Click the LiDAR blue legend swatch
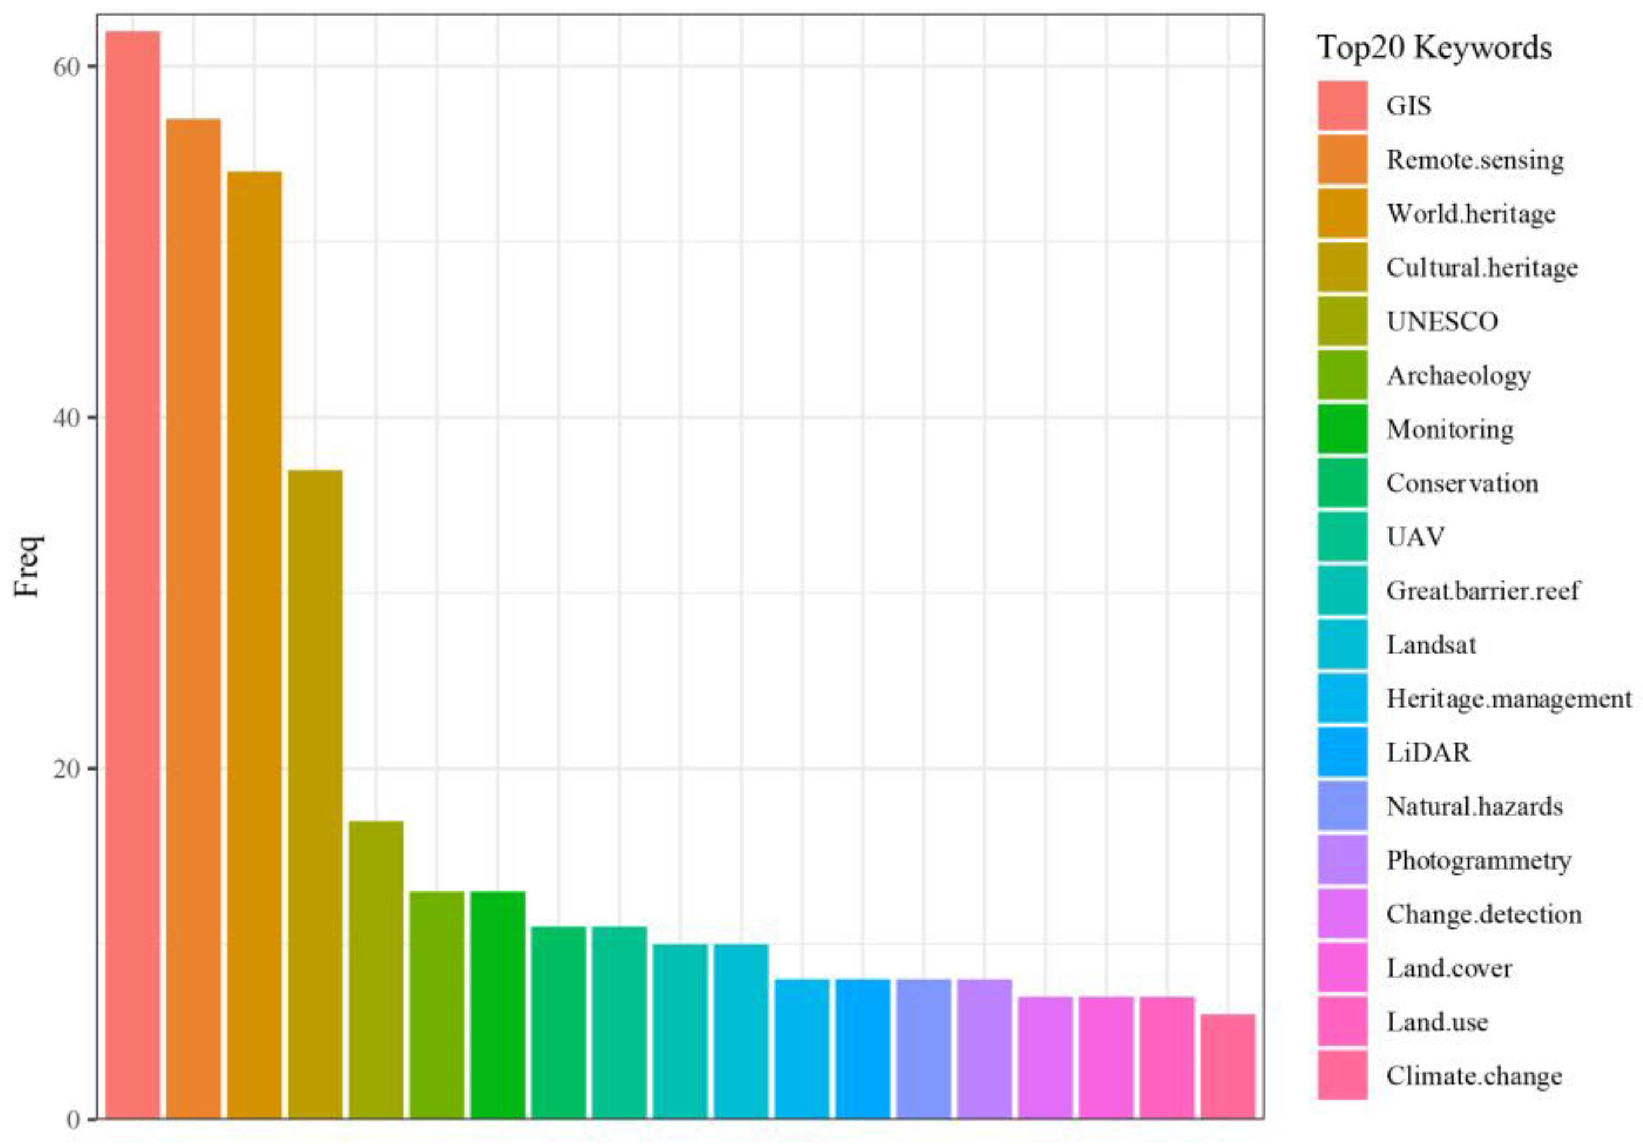The height and width of the screenshot is (1148, 1643). point(1343,753)
